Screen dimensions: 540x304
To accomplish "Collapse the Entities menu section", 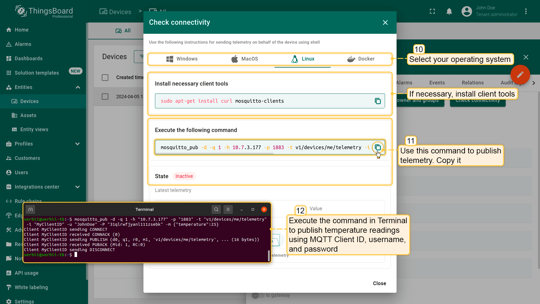I will (x=78, y=87).
